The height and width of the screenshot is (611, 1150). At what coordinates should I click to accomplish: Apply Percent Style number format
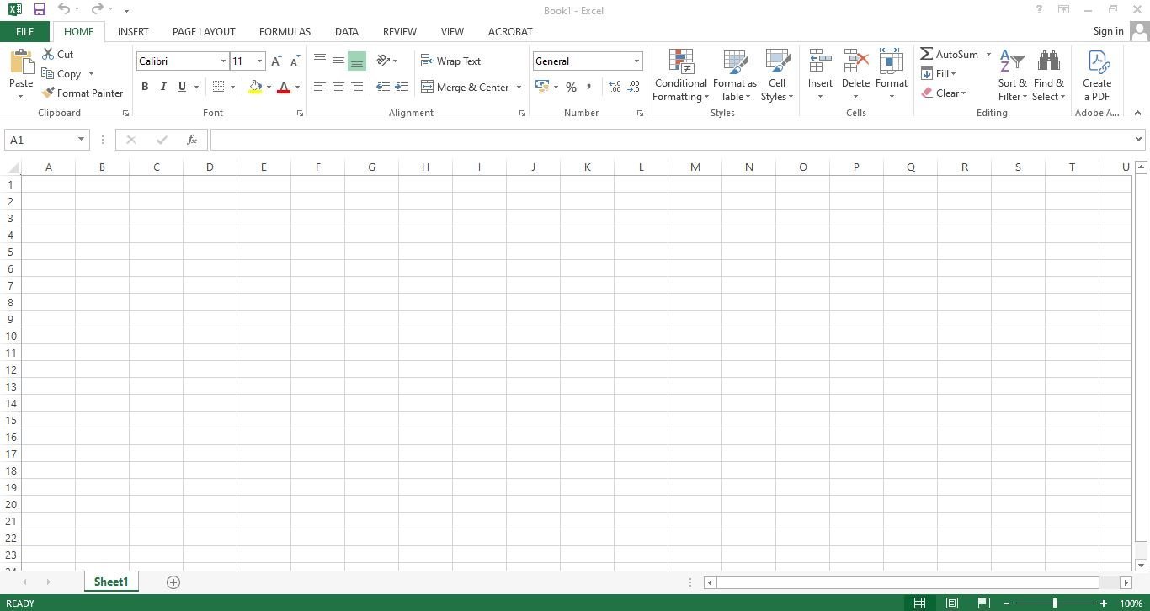[x=571, y=88]
